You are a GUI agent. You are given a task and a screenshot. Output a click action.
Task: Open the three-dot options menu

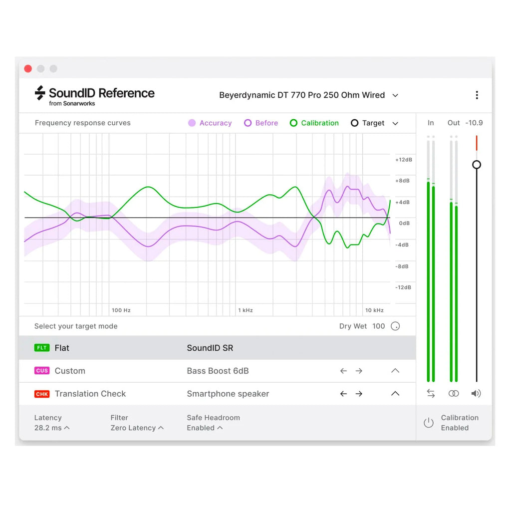click(477, 95)
